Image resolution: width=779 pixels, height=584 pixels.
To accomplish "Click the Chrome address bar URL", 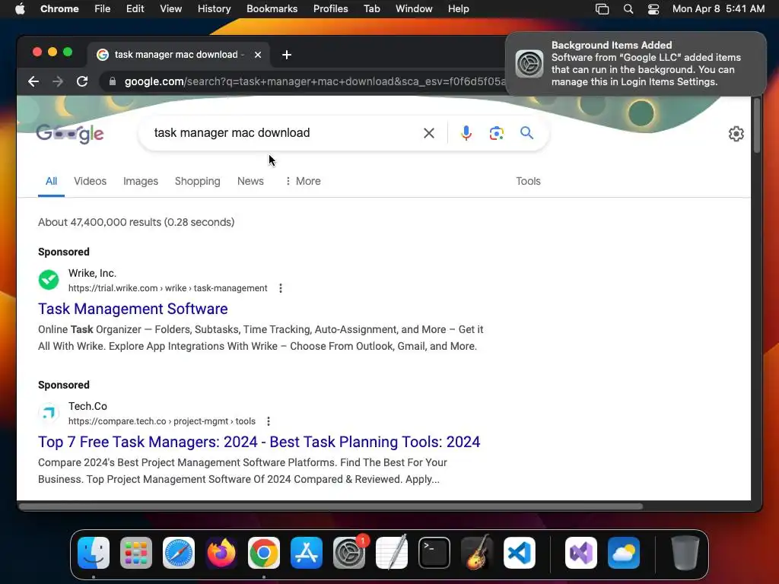I will click(314, 81).
